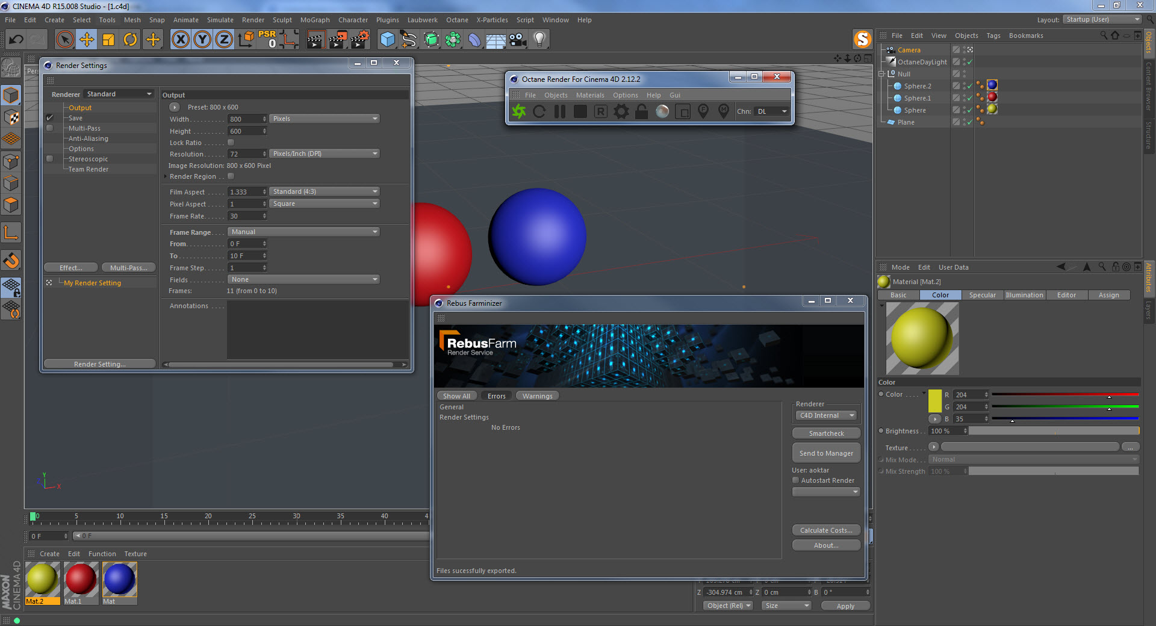Click Apply button in coordinates panel
The height and width of the screenshot is (626, 1156).
(845, 606)
